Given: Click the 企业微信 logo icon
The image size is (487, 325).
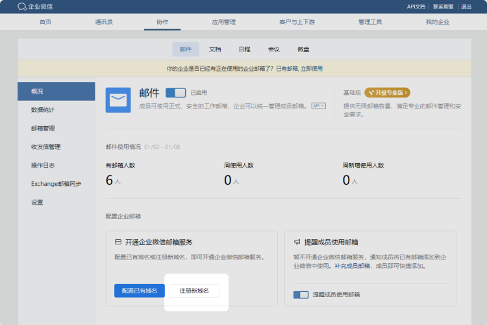Looking at the screenshot, I should [22, 6].
